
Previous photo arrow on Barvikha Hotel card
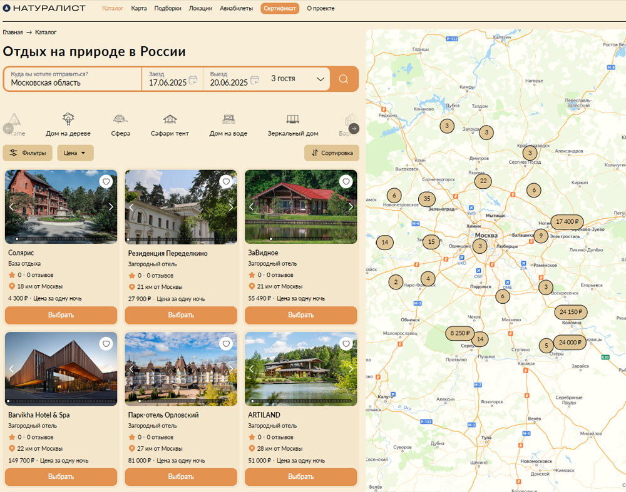[11, 369]
